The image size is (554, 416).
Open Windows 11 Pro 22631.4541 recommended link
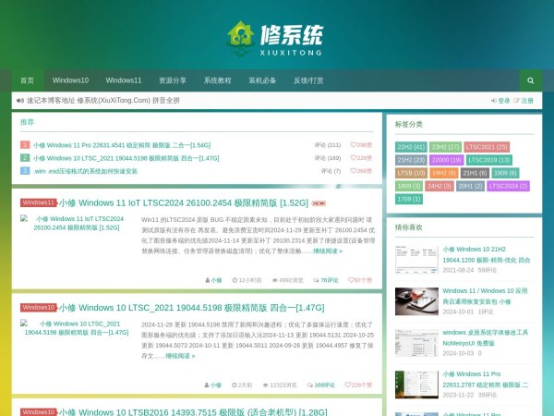(122, 145)
